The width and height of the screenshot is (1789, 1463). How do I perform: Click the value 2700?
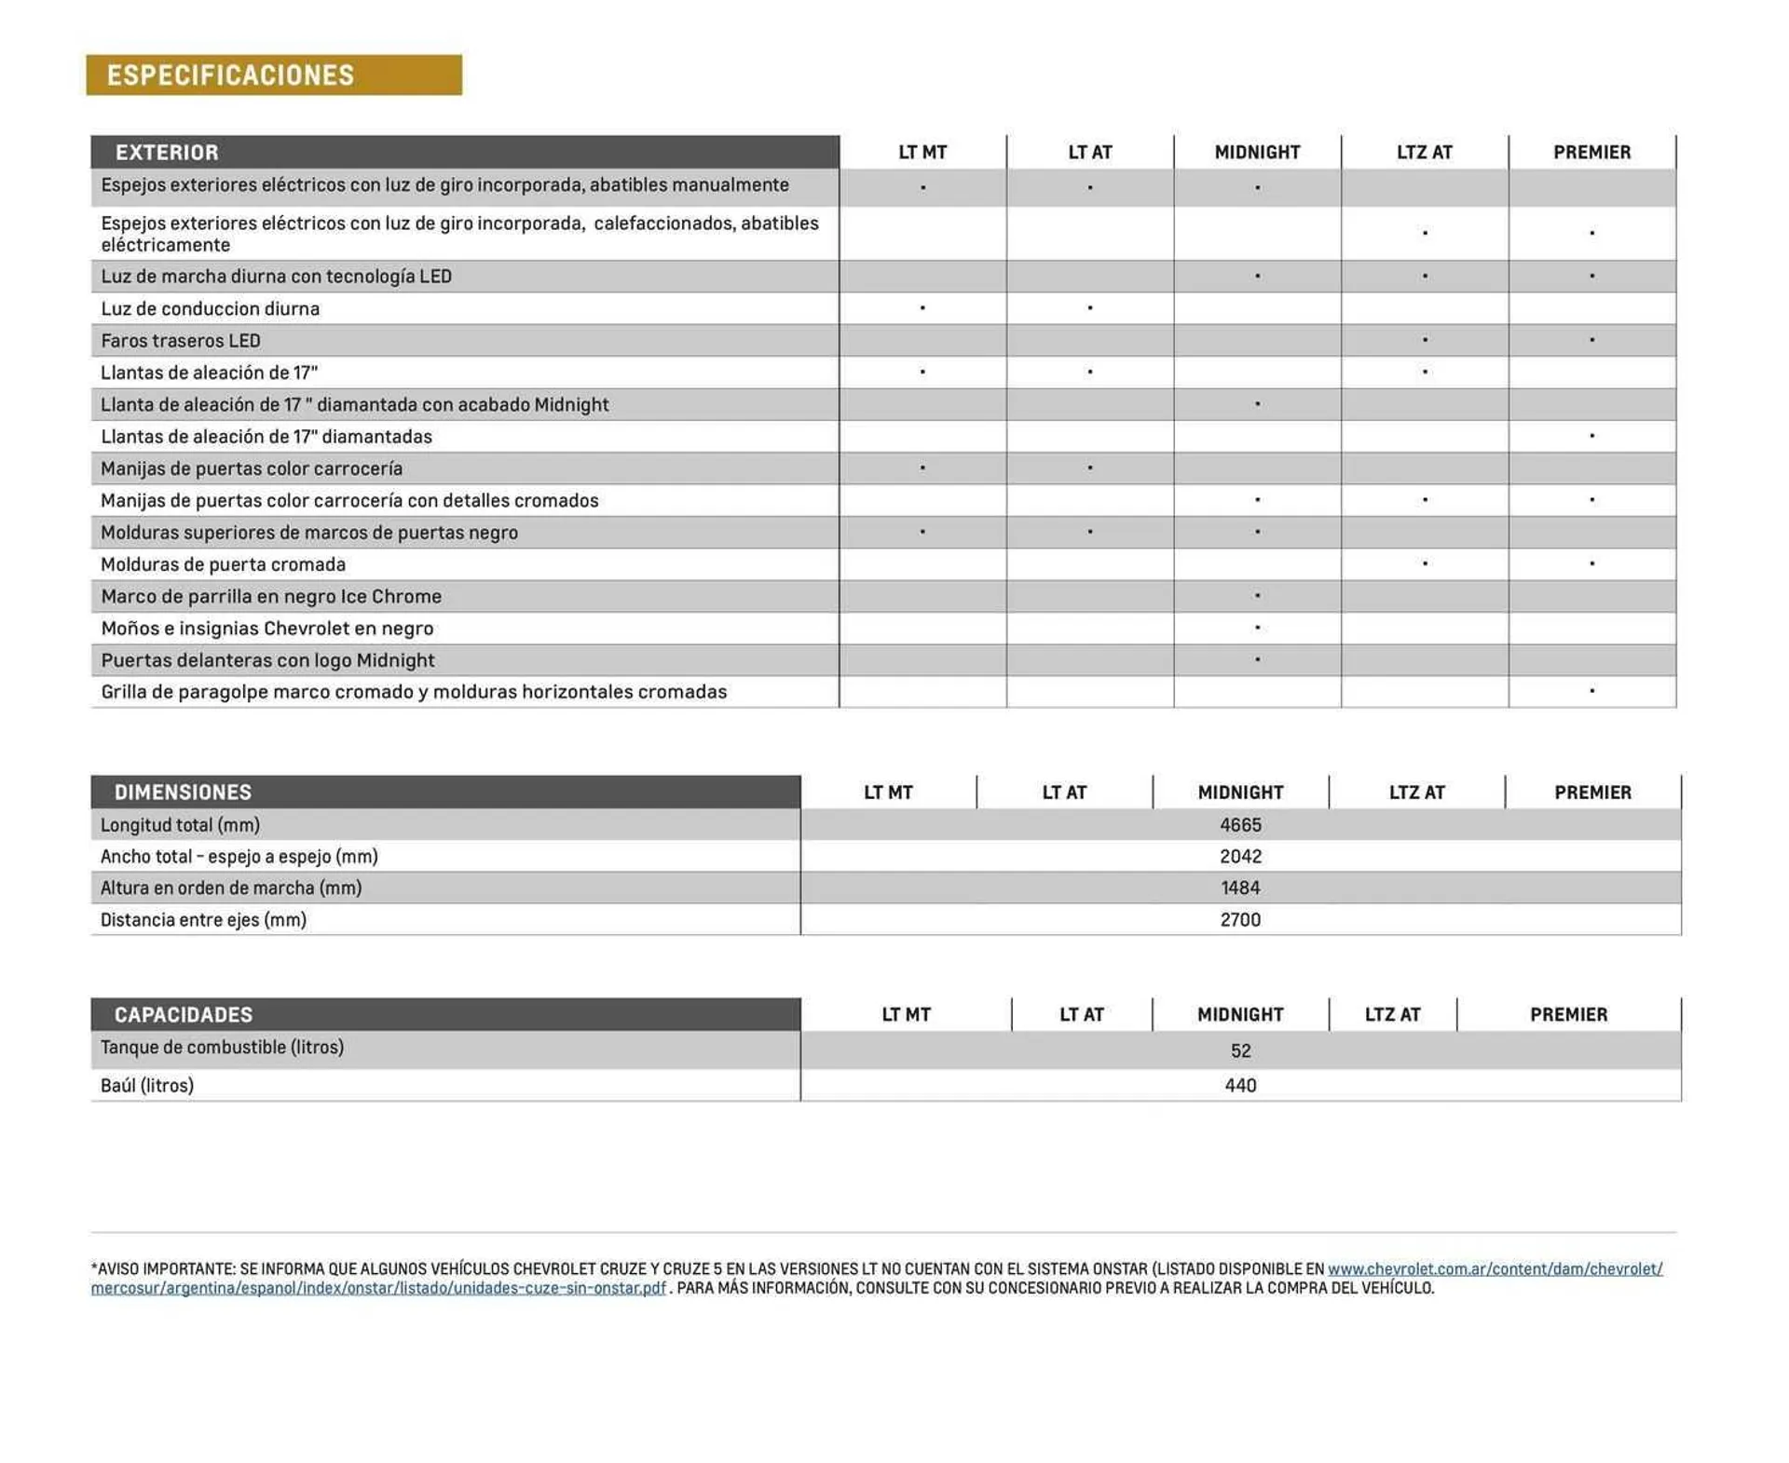(1240, 920)
